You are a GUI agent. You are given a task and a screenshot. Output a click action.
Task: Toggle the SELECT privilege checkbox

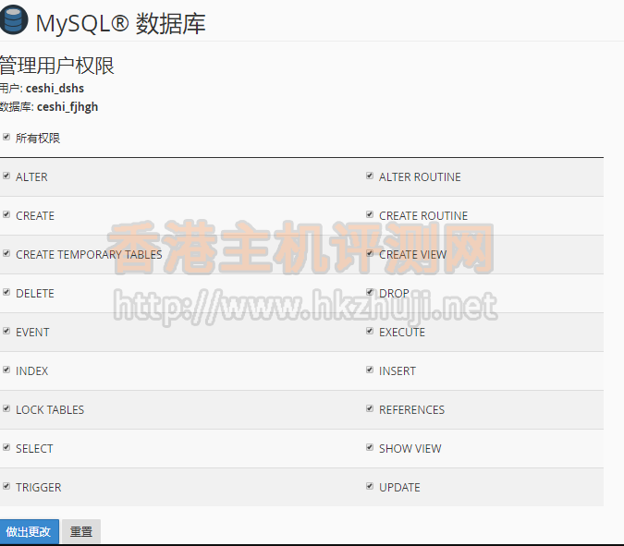tap(6, 447)
